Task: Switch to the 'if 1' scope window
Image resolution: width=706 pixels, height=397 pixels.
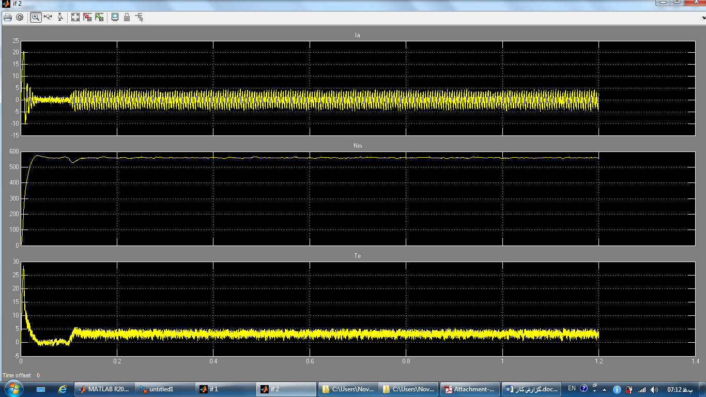Action: tap(225, 389)
